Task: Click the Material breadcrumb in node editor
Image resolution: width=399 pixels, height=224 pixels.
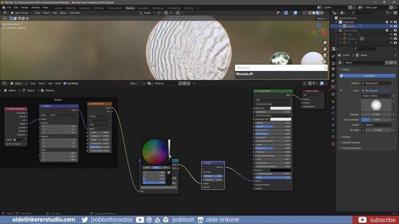Action: click(47, 90)
